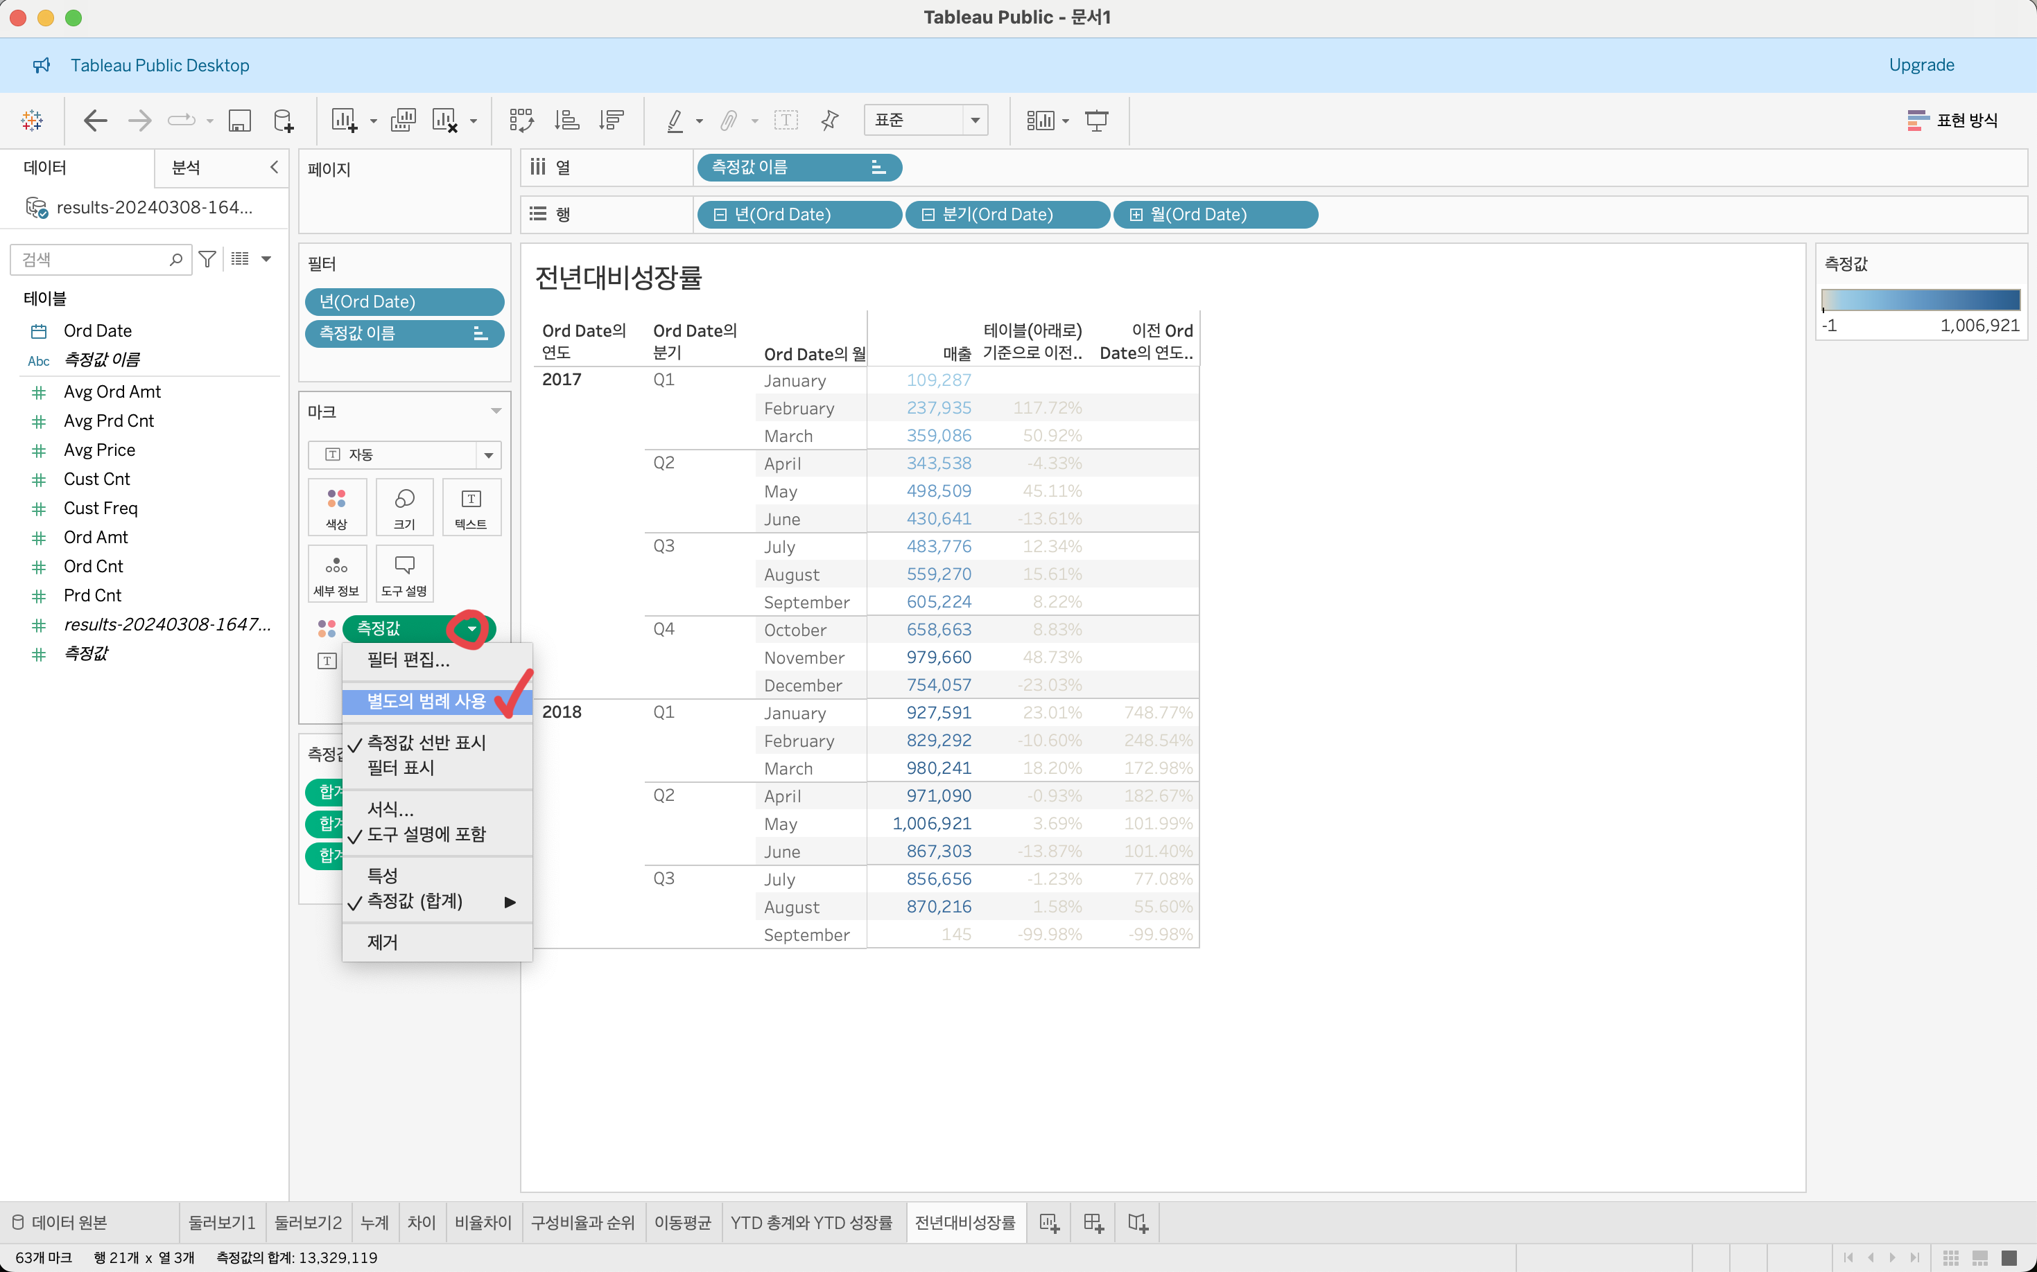Image resolution: width=2037 pixels, height=1272 pixels.
Task: Click the Sort ascending toolbar icon
Action: [x=566, y=121]
